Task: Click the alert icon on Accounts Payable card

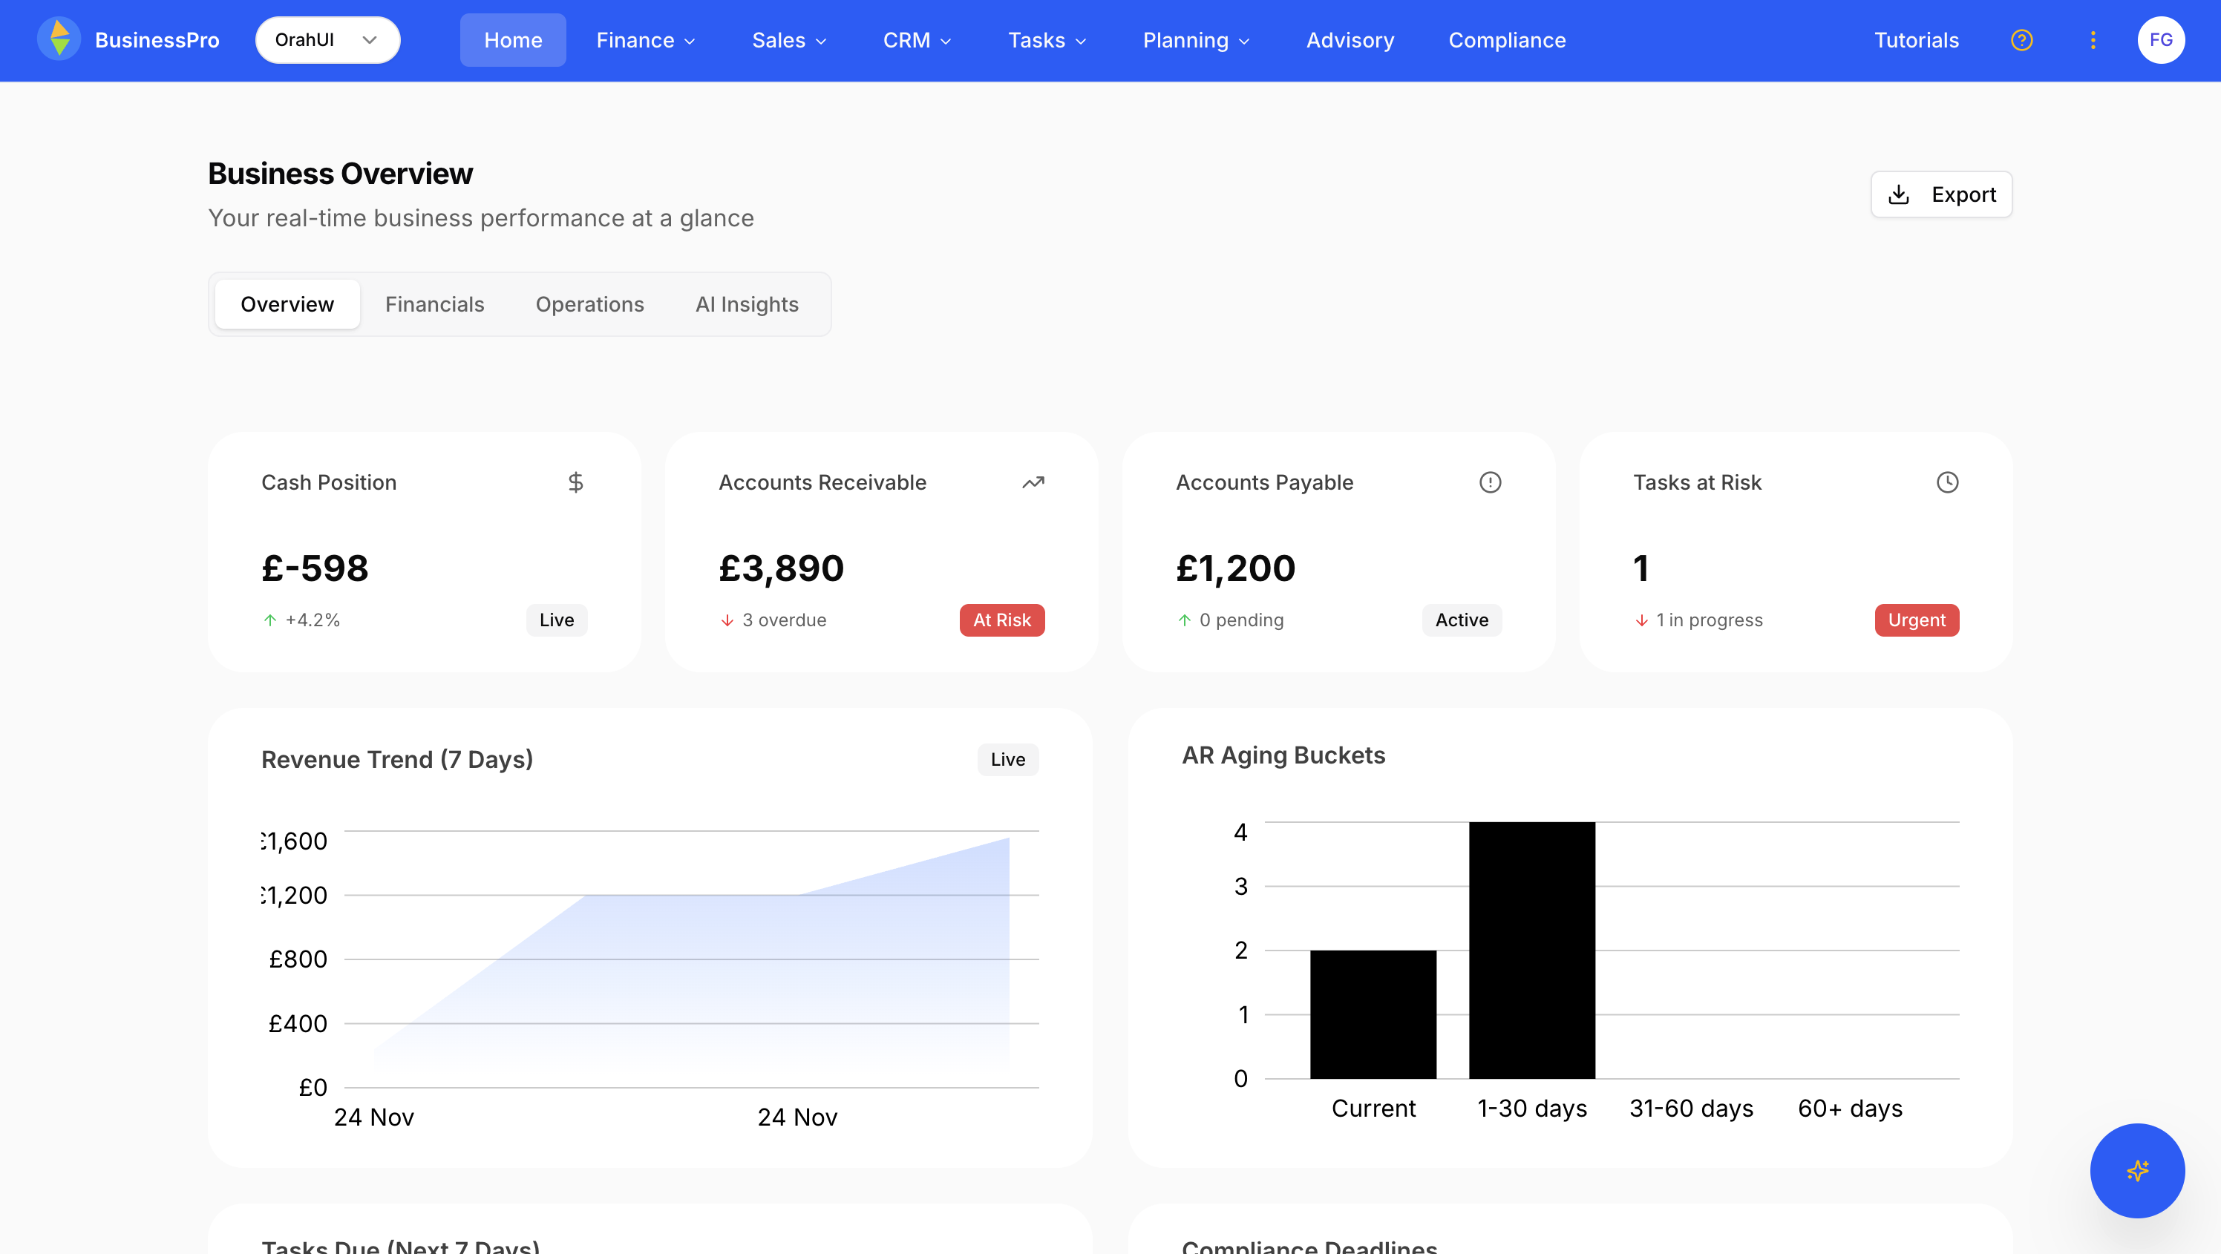Action: coord(1491,482)
